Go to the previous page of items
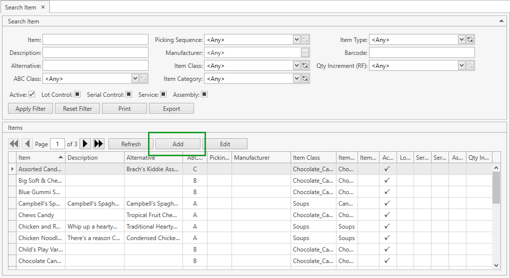 27,144
